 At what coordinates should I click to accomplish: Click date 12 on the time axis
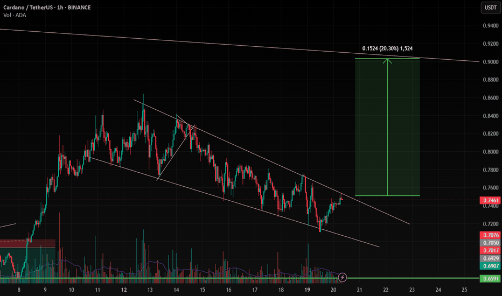(x=124, y=290)
